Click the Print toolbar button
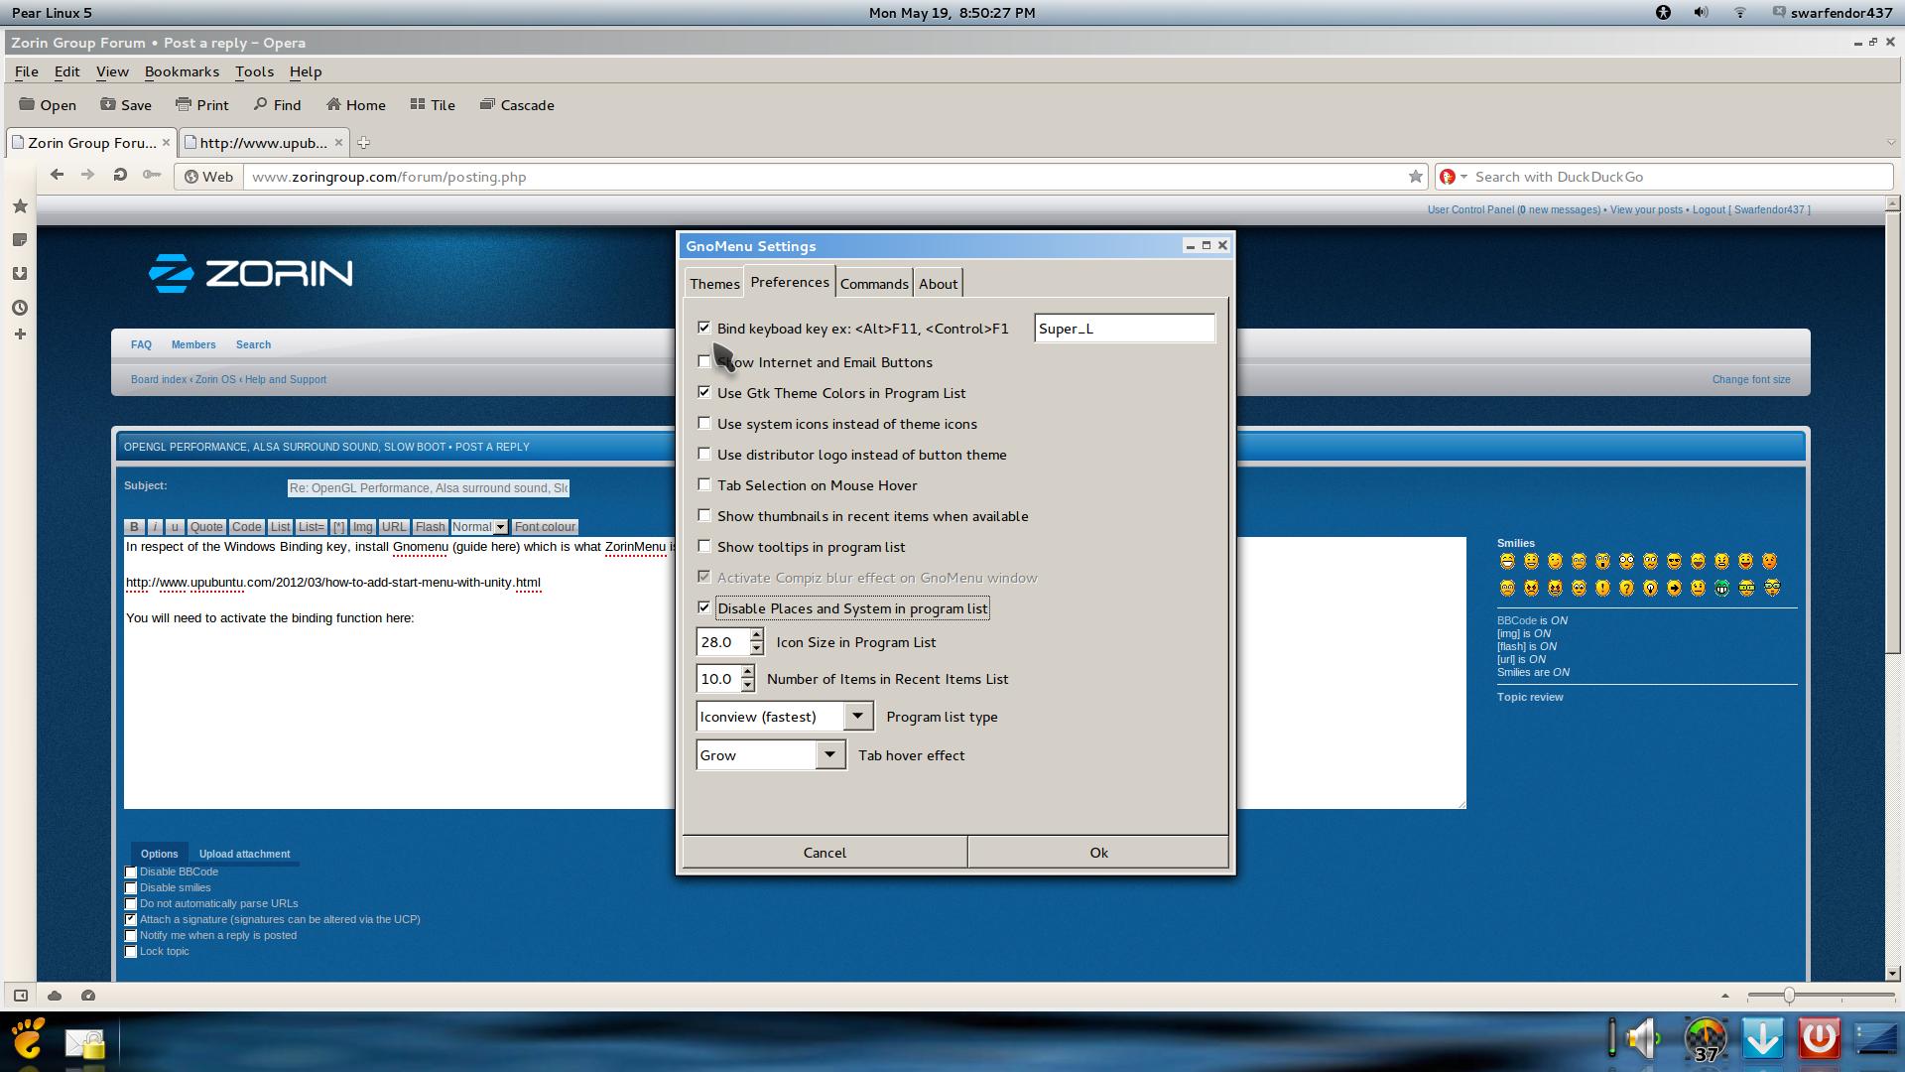This screenshot has height=1072, width=1905. click(201, 105)
